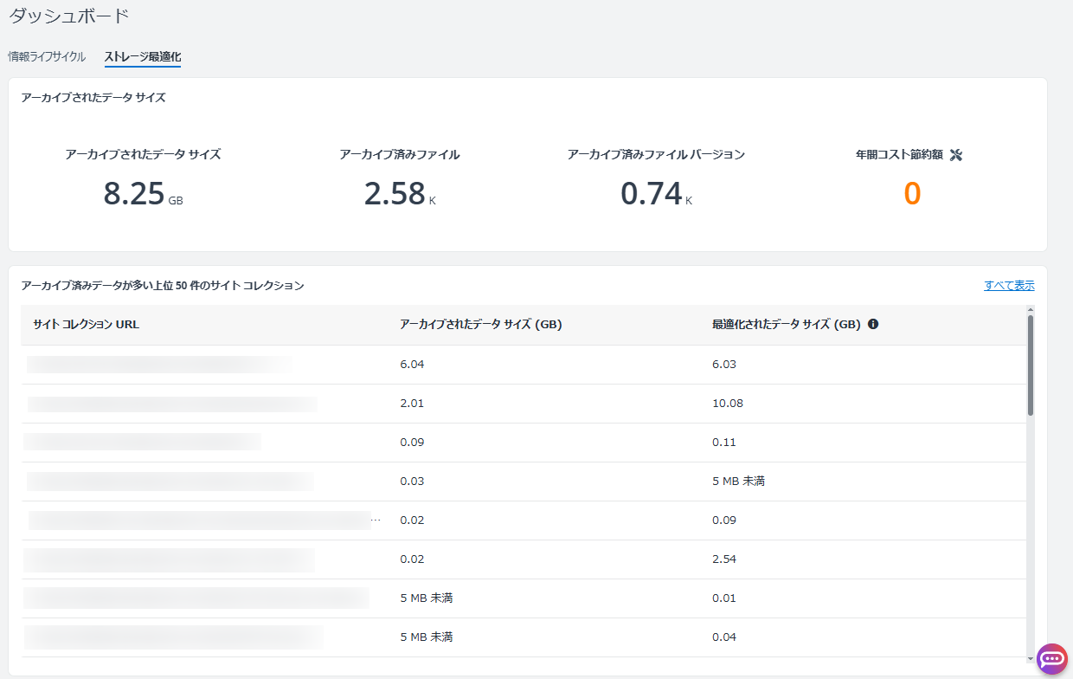Click the table's vertical scrollbar thumb
Image resolution: width=1073 pixels, height=679 pixels.
[1030, 365]
